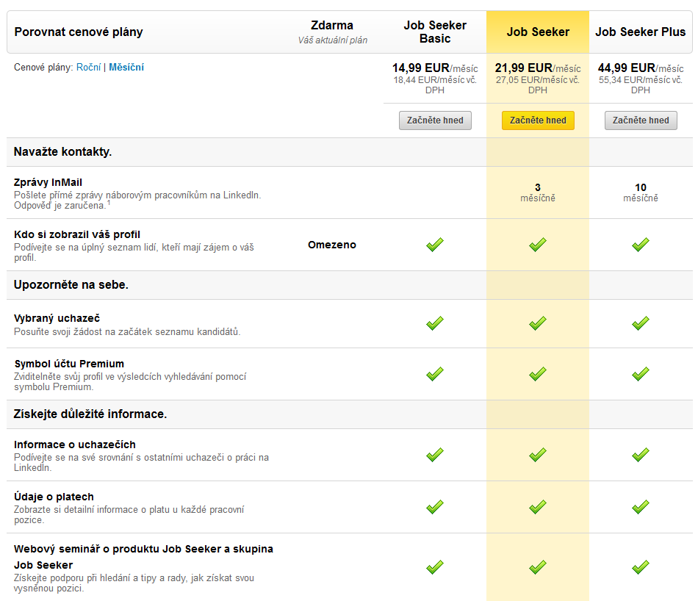698x601 pixels.
Task: Click Basic checkmark in Webový seminář row
Action: pos(435,567)
